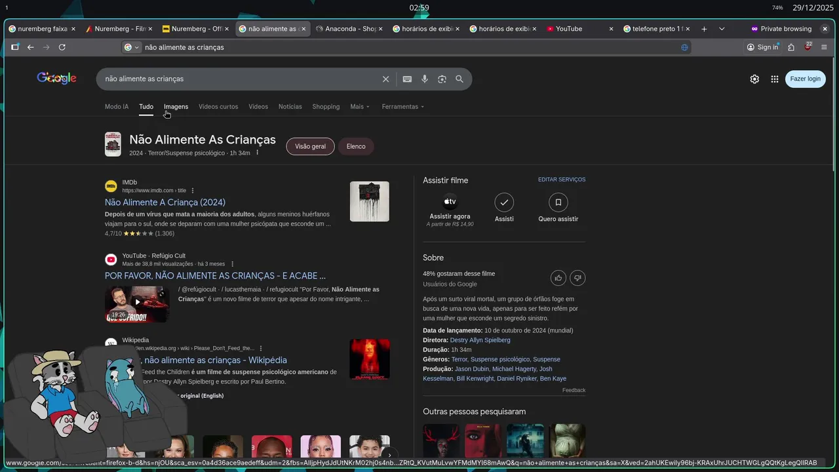Switch to the Vídeos results tab
The image size is (839, 472).
tap(258, 107)
